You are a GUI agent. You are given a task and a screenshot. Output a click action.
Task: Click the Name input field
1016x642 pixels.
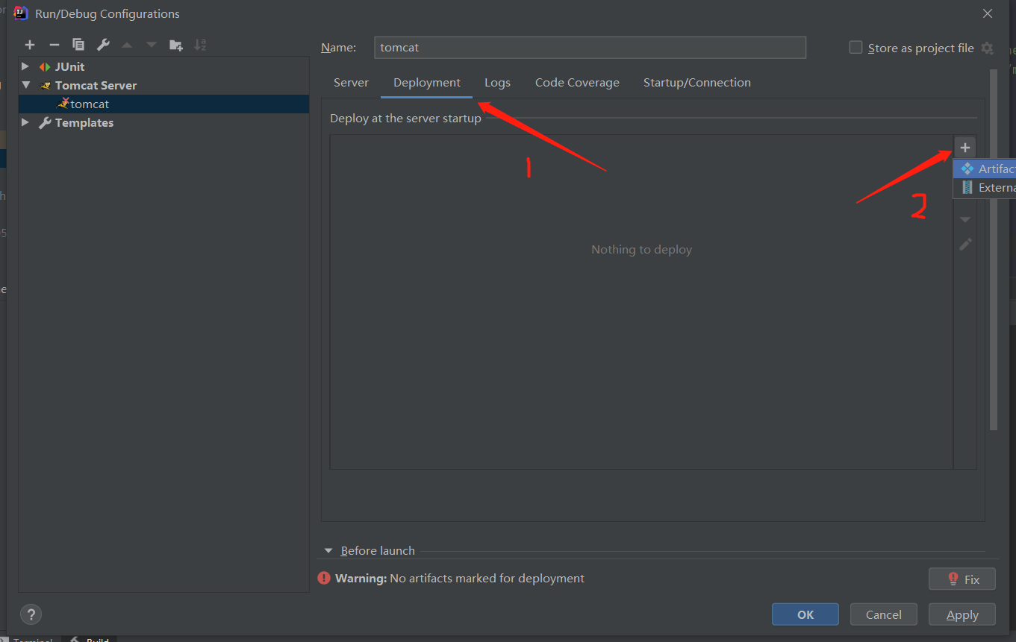[x=590, y=48]
